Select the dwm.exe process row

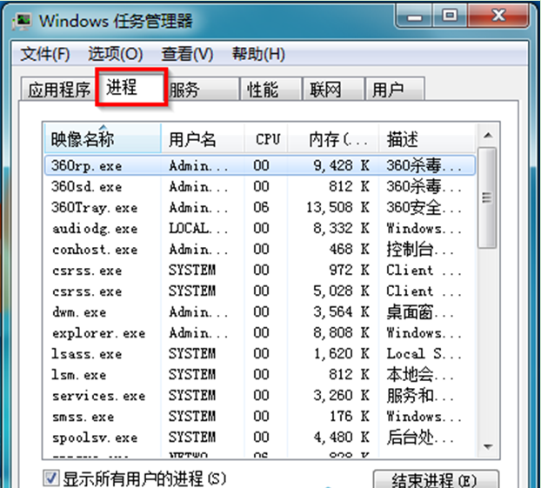(260, 312)
